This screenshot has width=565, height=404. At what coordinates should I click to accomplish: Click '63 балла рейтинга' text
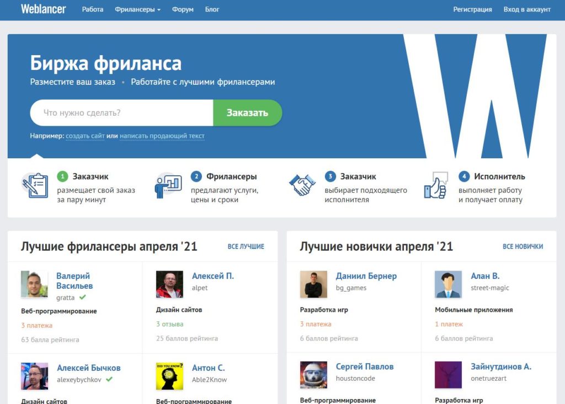[50, 339]
